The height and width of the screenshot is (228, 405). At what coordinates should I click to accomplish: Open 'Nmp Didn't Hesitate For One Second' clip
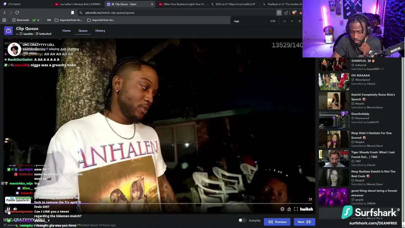pos(371,135)
